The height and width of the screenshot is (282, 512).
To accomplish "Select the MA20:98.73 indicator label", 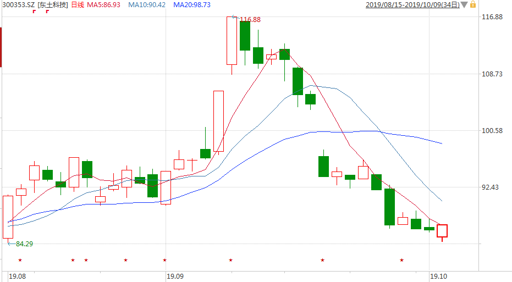I will click(192, 5).
